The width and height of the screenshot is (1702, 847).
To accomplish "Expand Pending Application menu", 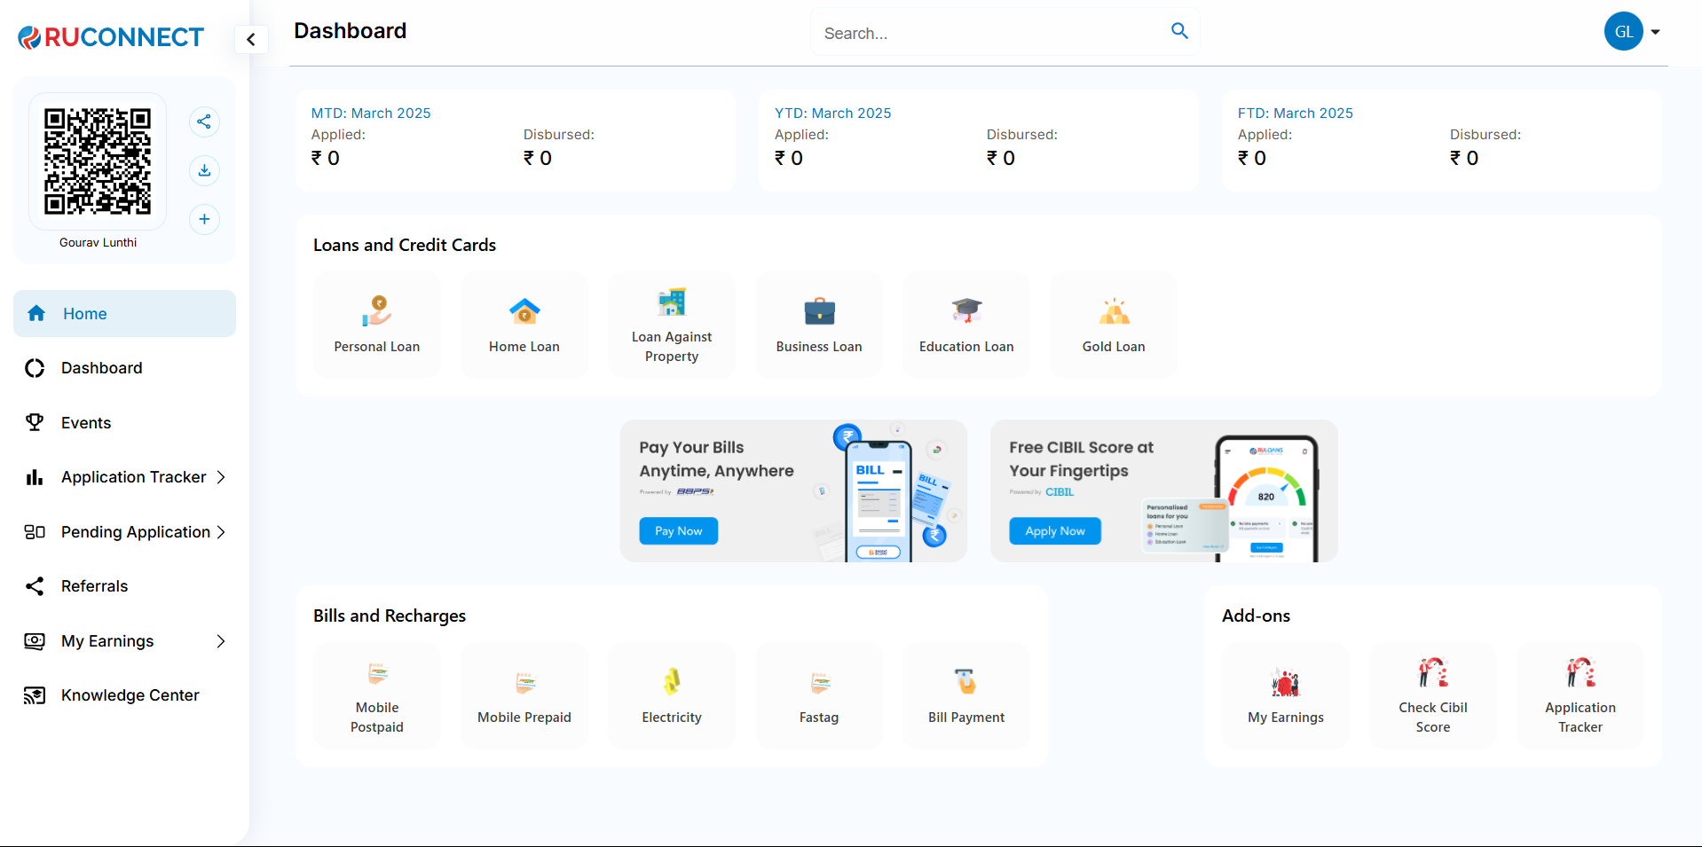I will coord(221,532).
